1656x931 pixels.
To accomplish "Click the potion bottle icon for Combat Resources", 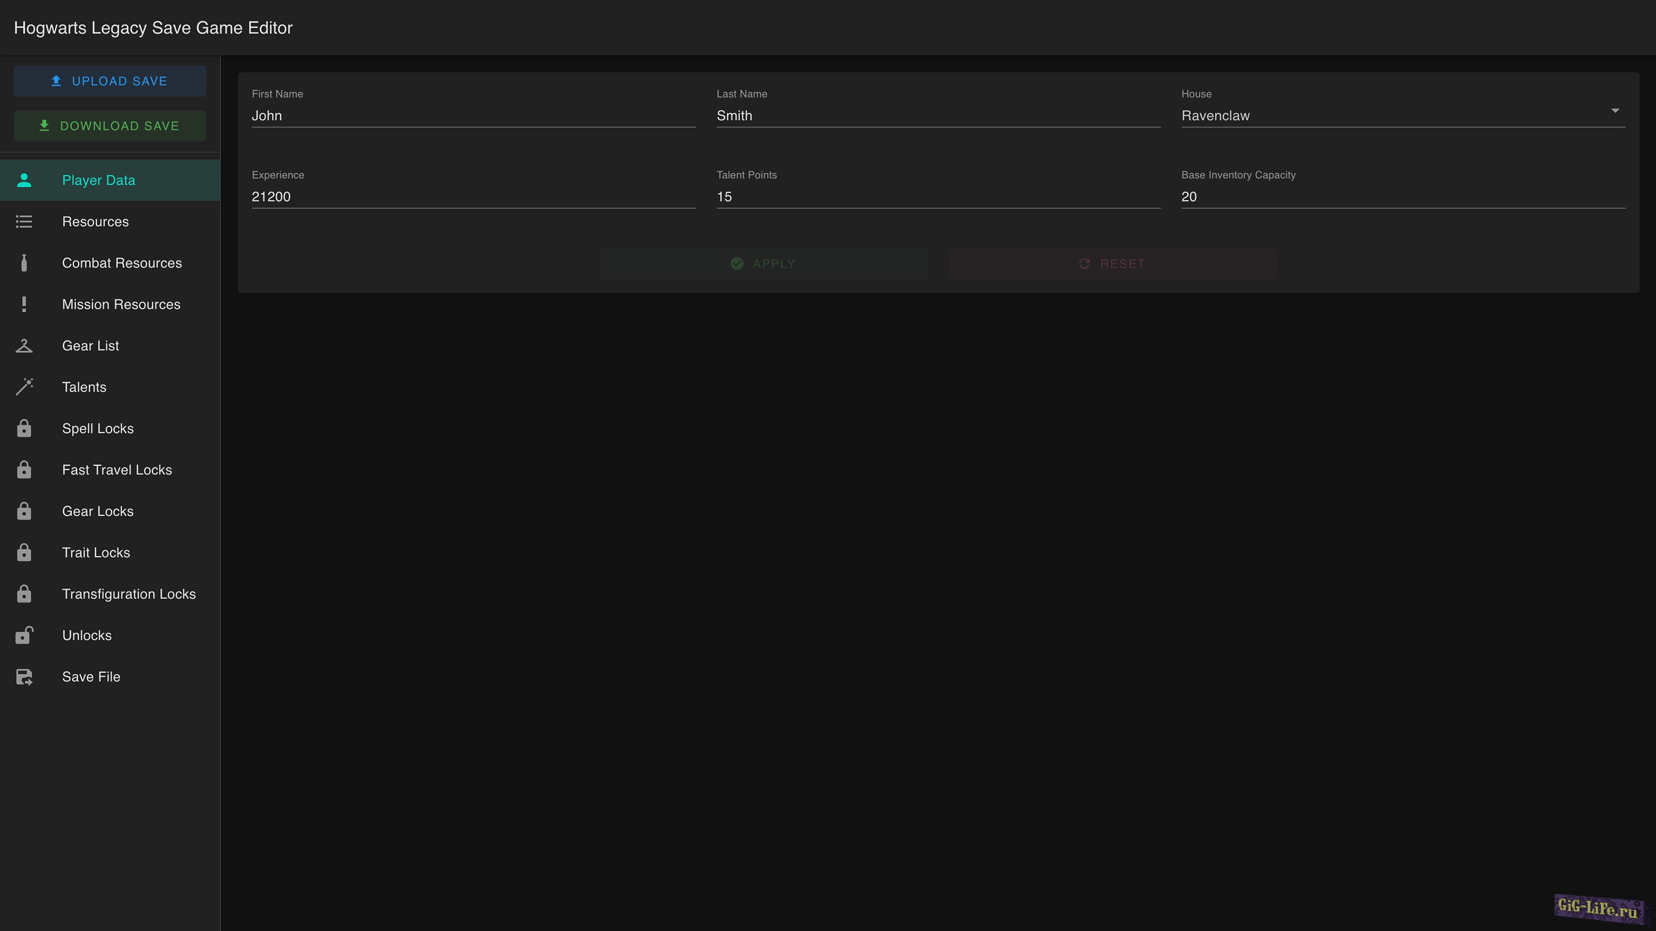I will pyautogui.click(x=24, y=263).
